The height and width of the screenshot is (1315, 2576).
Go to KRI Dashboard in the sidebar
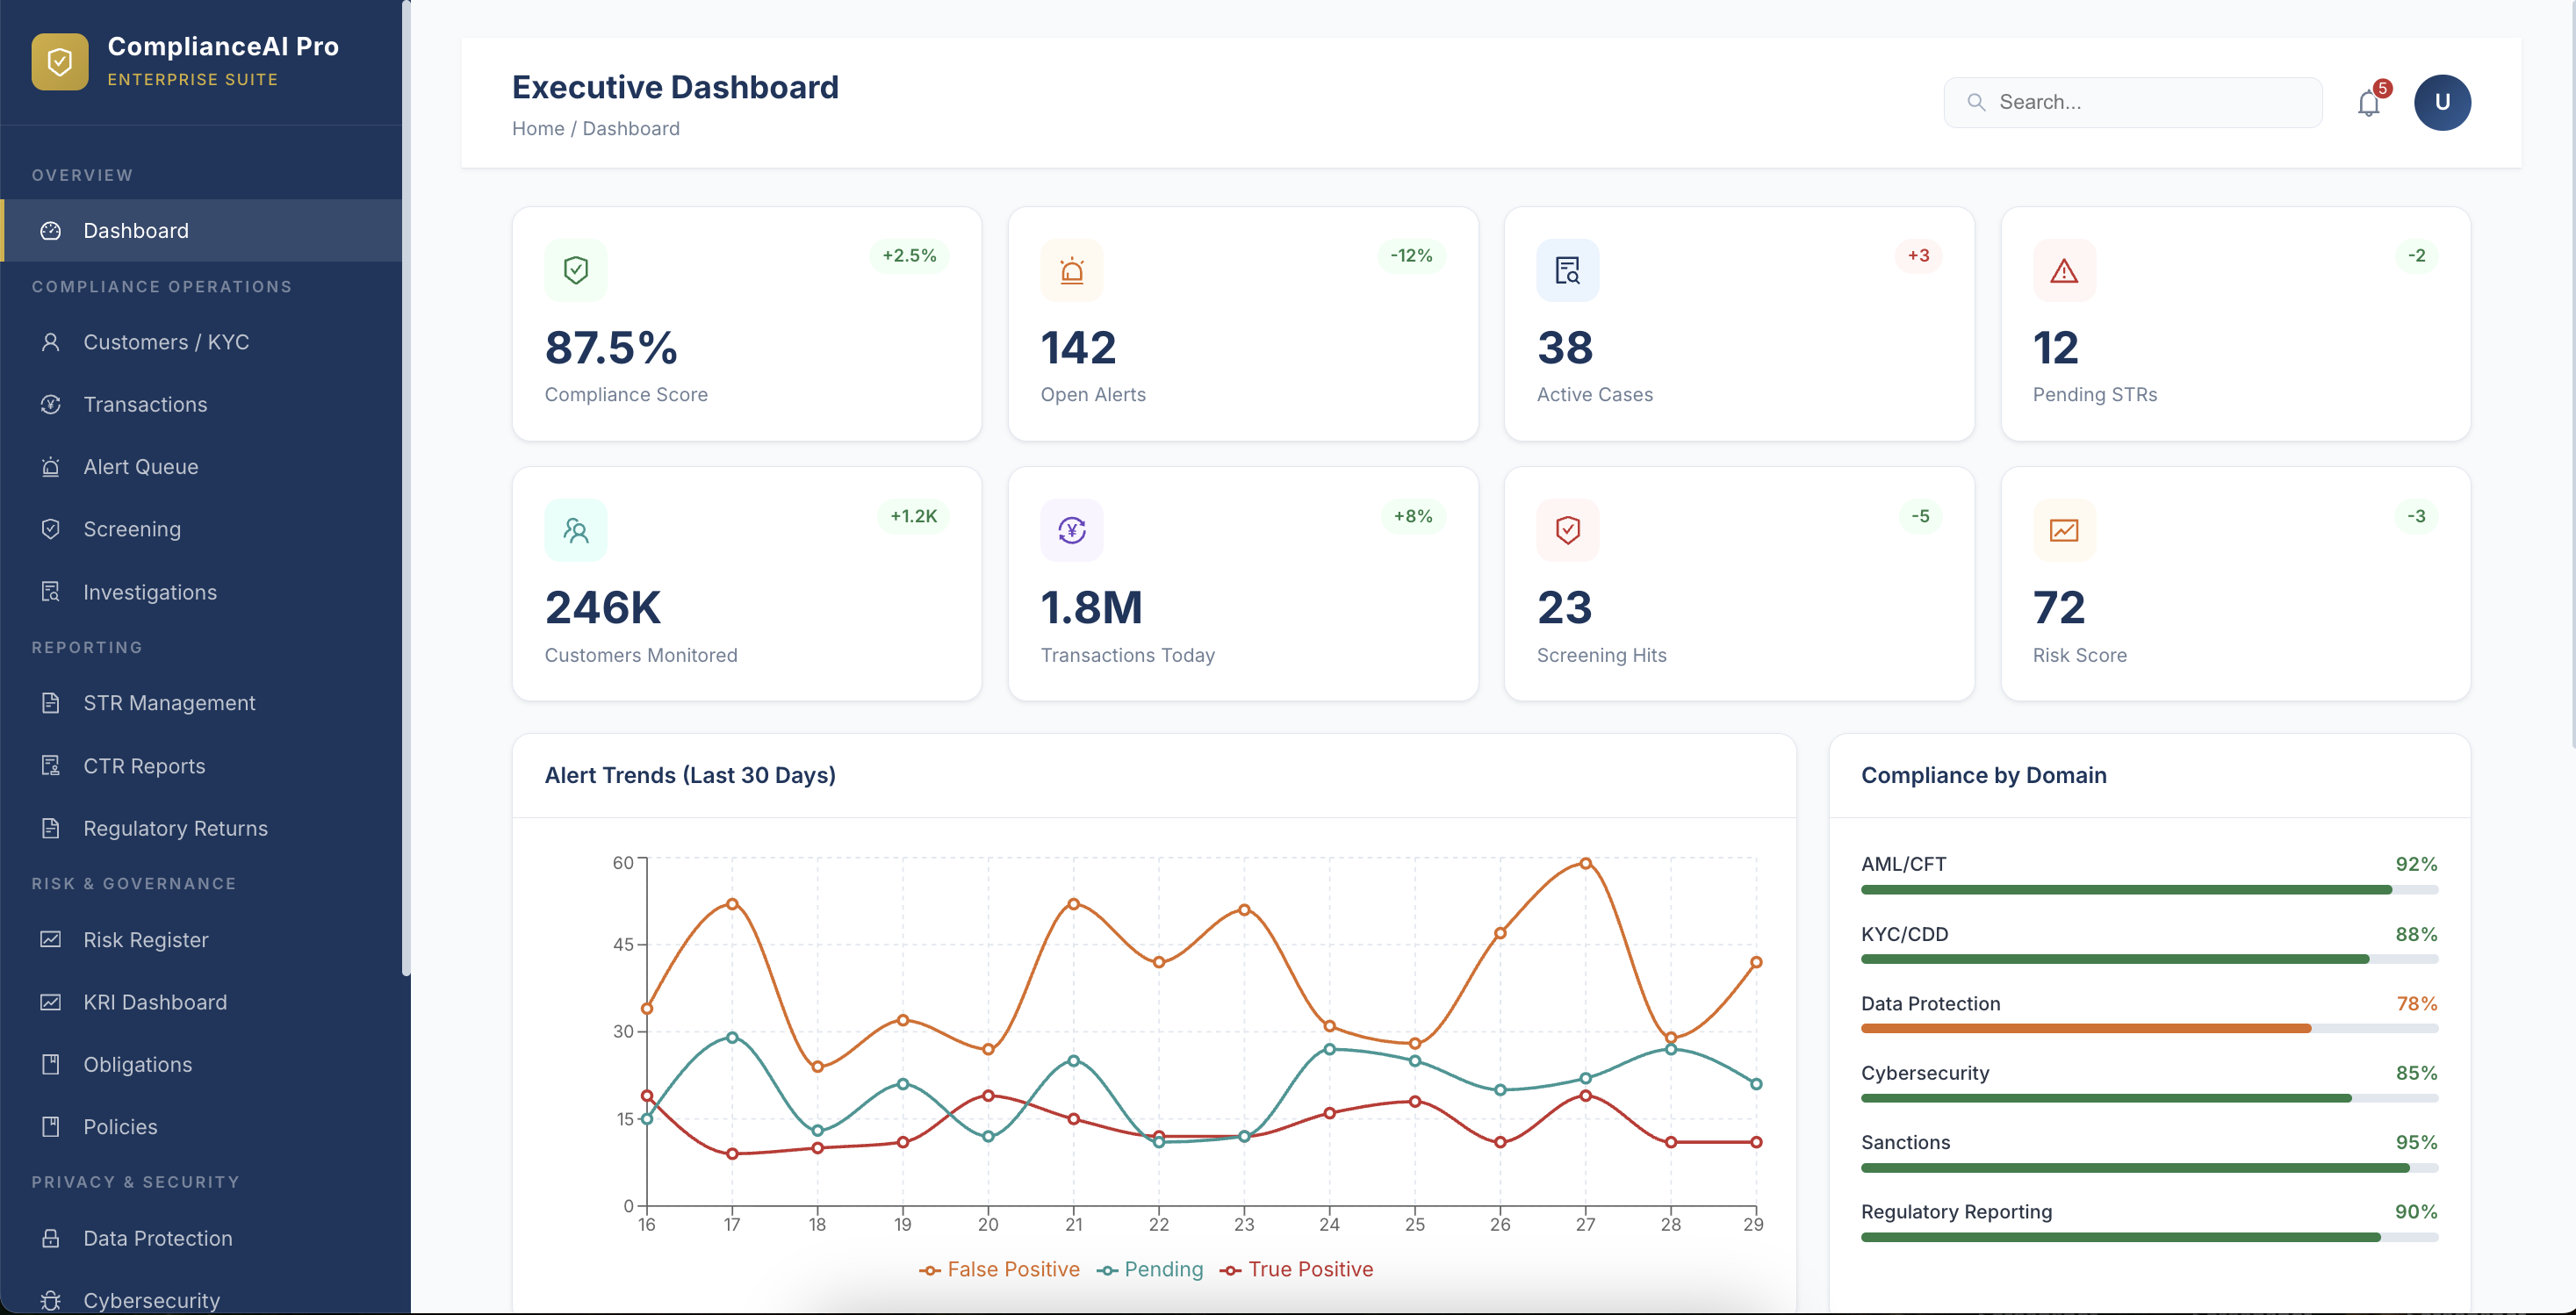tap(154, 1002)
